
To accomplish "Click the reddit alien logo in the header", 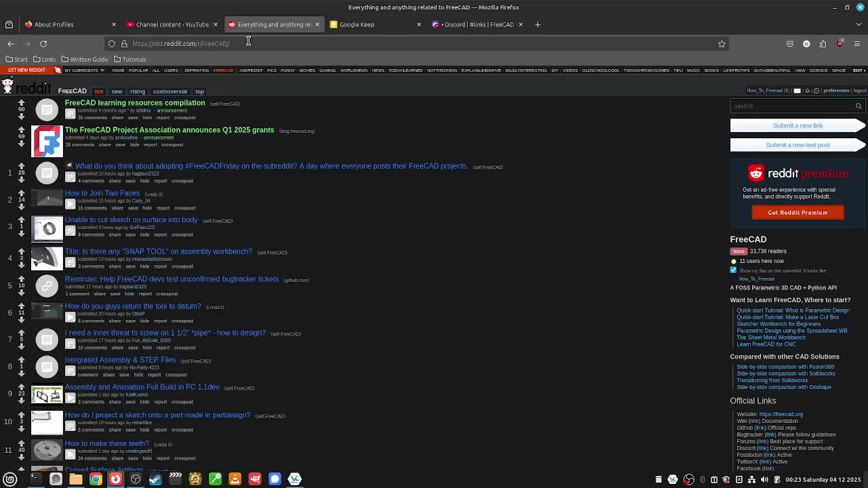I will [7, 86].
